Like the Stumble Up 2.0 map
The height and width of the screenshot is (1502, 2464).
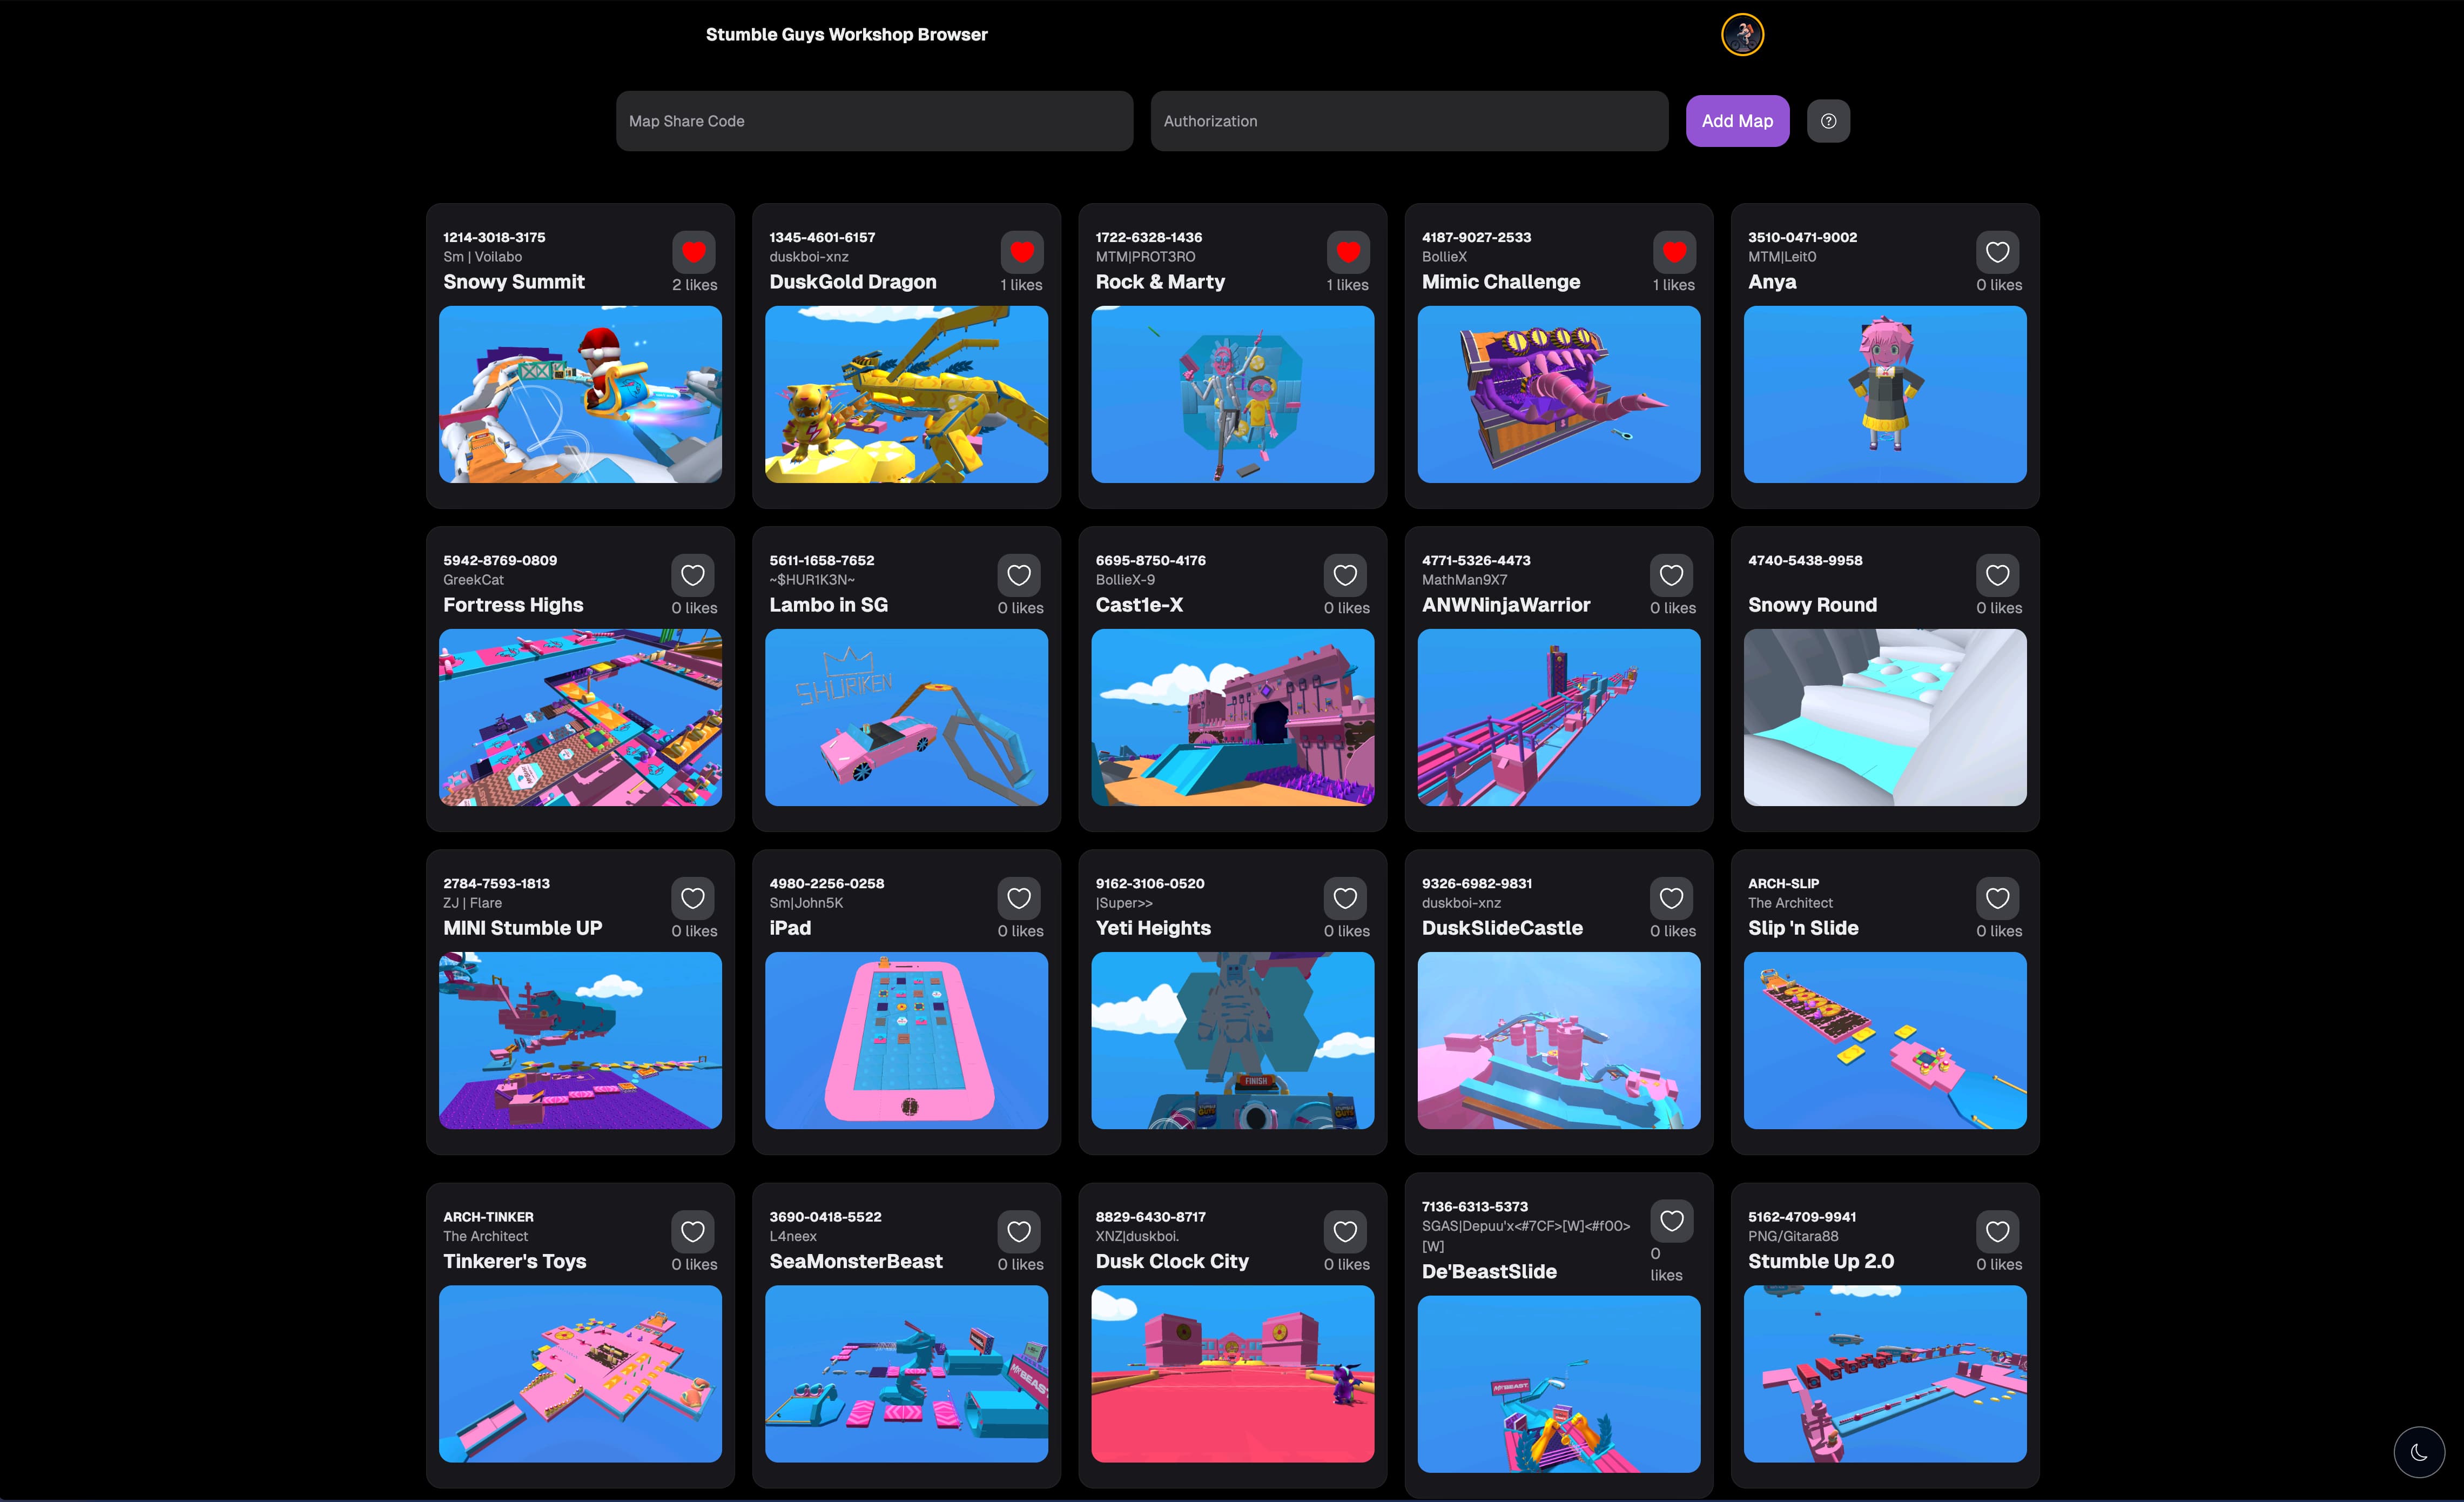pos(1997,1231)
